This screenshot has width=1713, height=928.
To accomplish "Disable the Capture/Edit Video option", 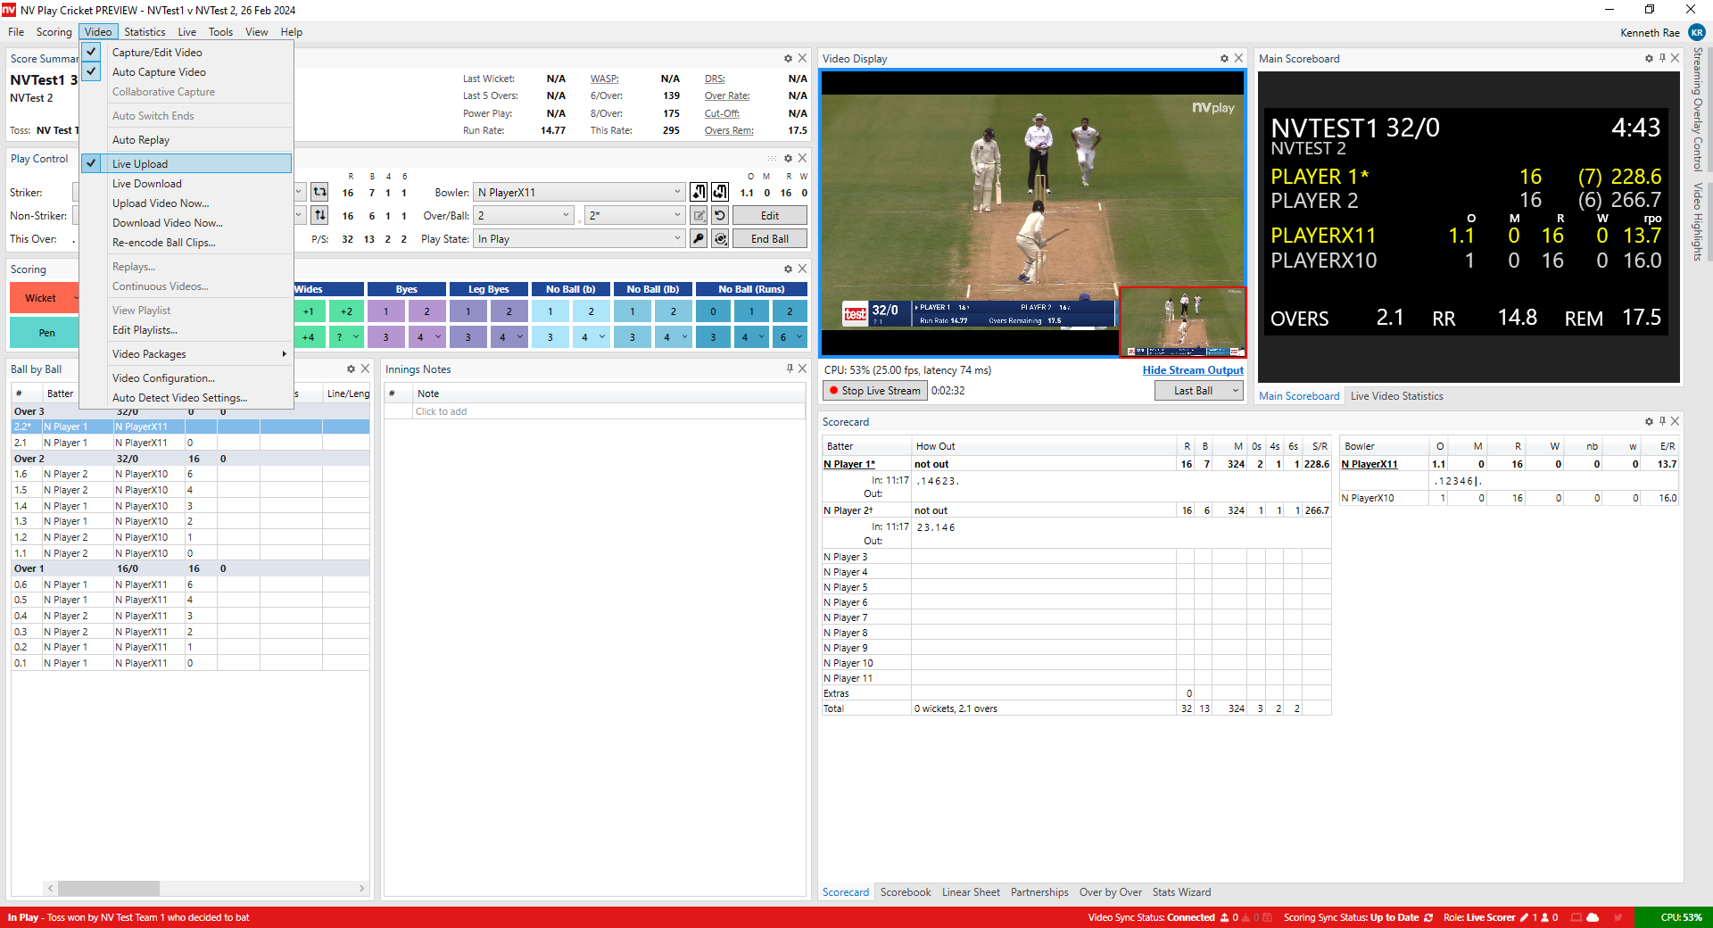I will 157,53.
